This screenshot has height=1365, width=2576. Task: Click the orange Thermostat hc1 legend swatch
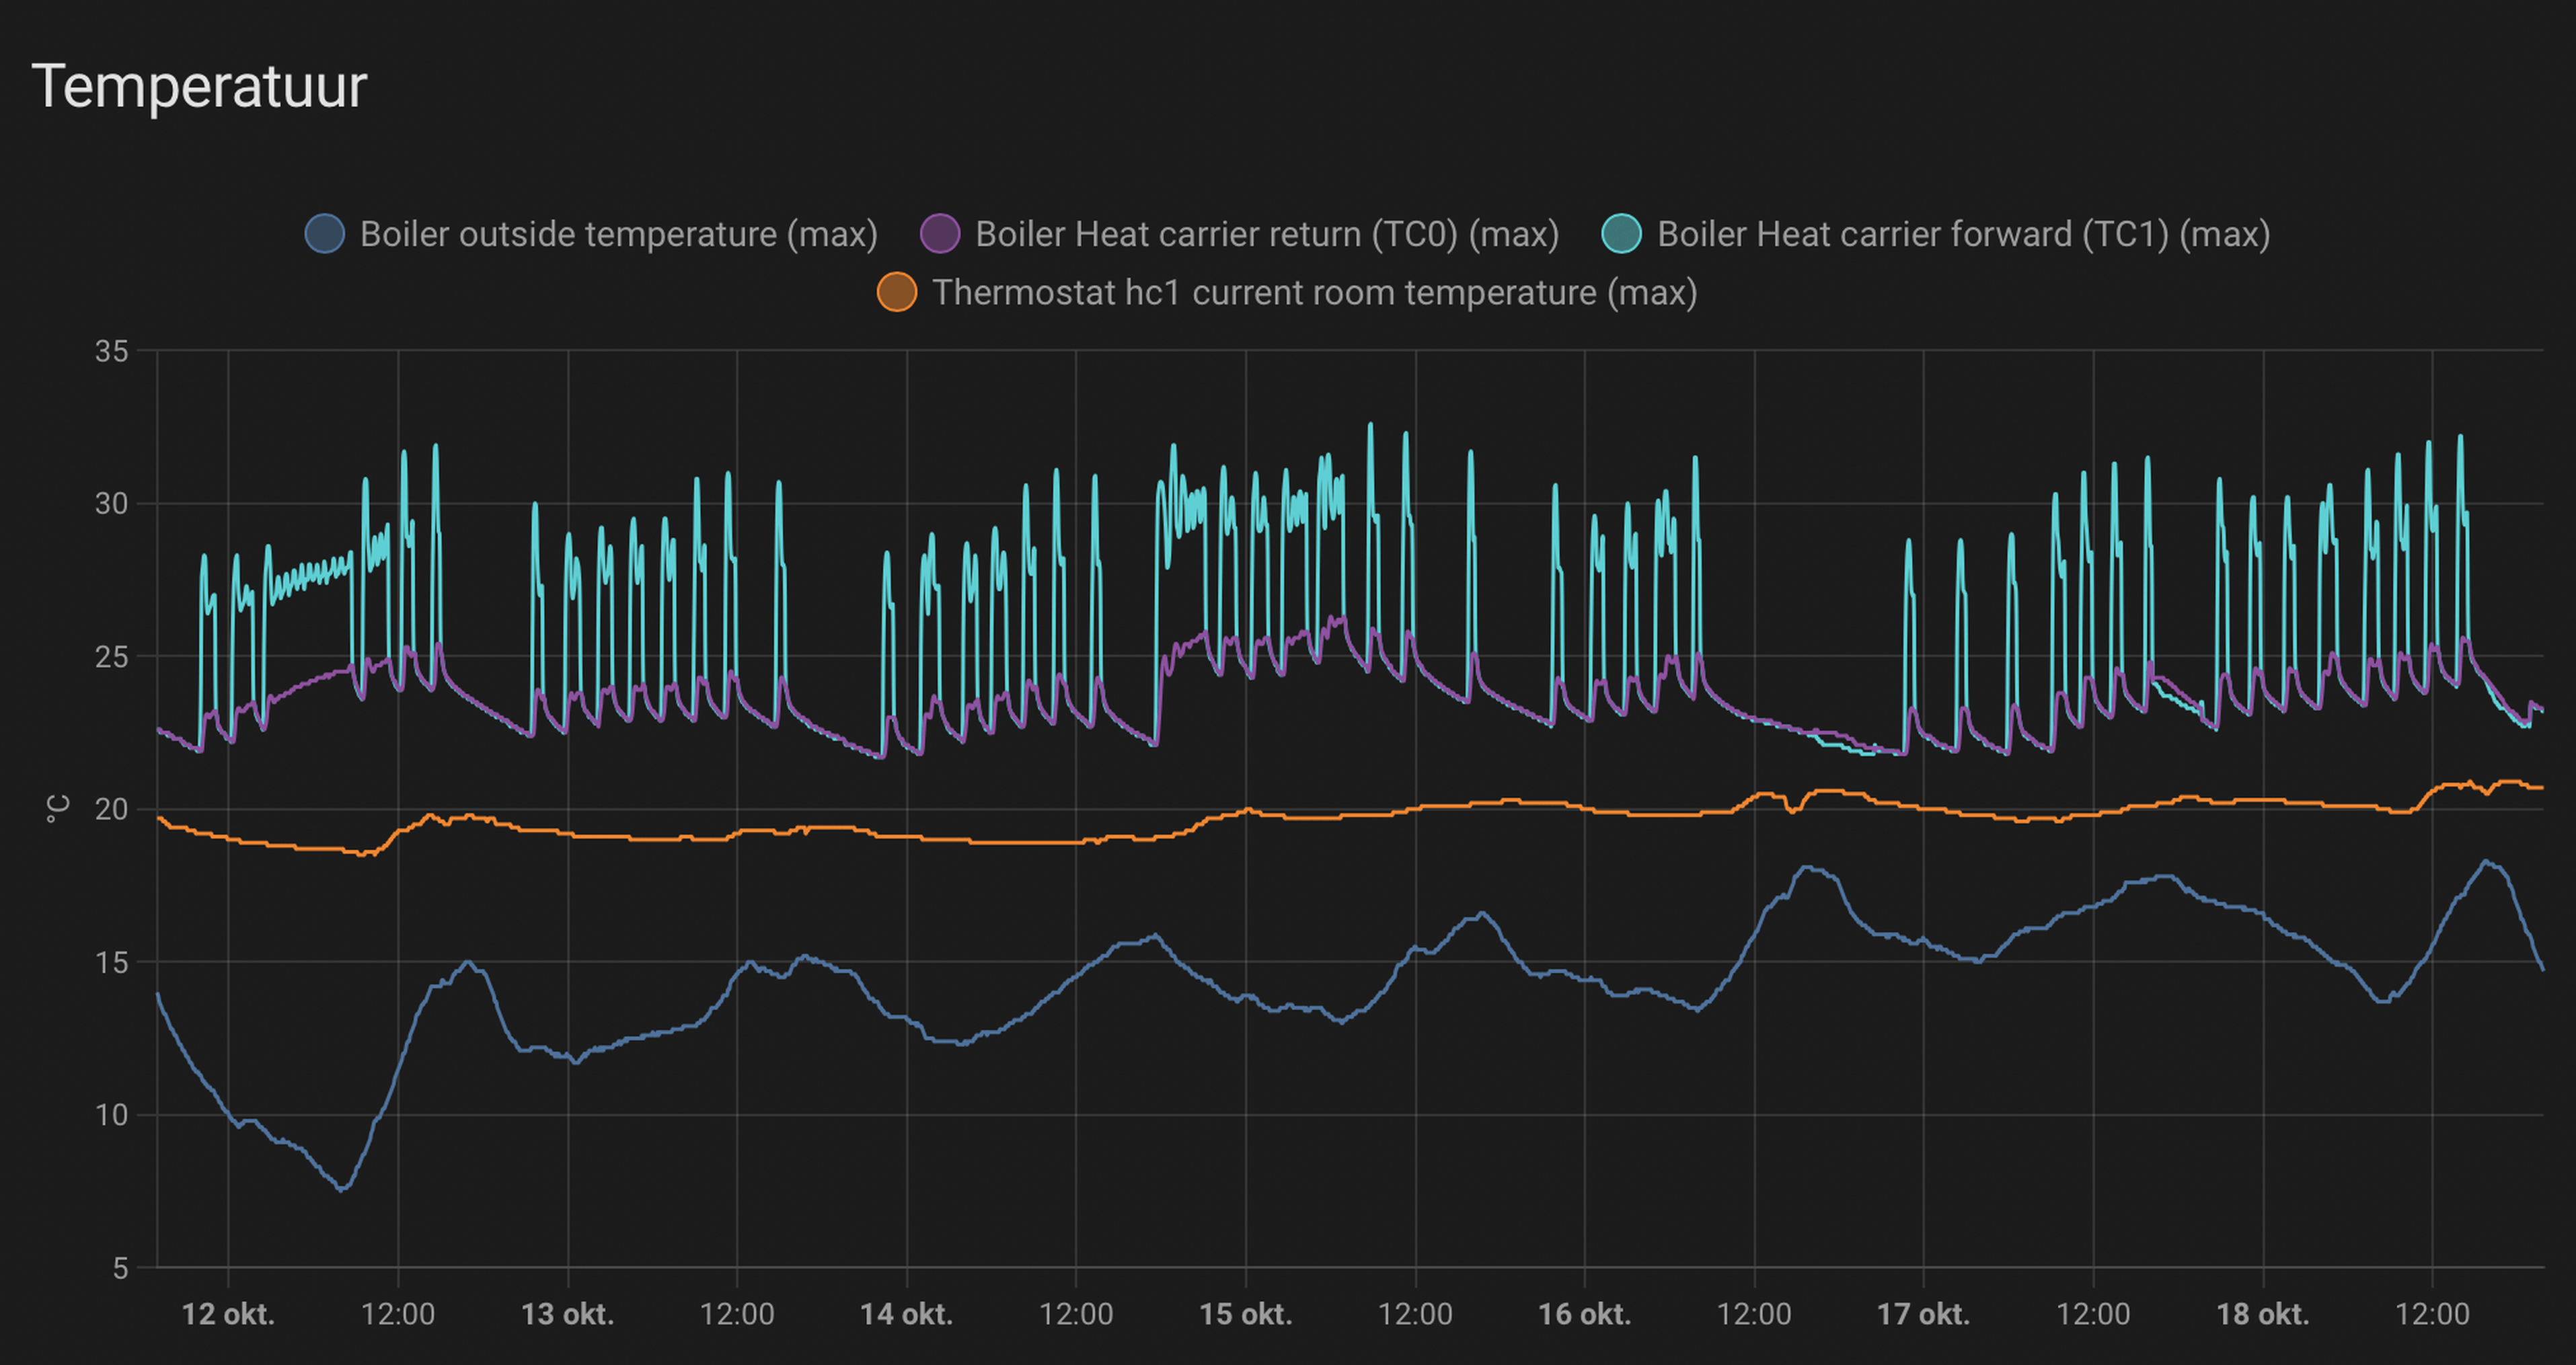coord(897,293)
